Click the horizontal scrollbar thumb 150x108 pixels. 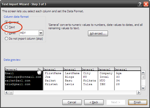11,93
